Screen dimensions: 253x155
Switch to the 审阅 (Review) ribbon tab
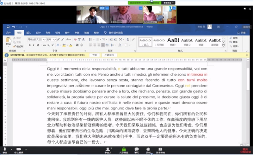[x=77, y=33]
